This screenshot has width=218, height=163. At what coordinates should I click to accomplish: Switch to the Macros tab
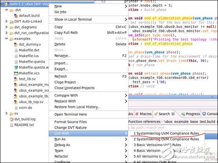[143, 114]
